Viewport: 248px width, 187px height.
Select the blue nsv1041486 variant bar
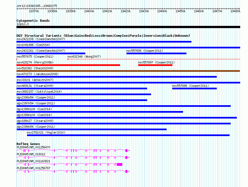click(128, 48)
